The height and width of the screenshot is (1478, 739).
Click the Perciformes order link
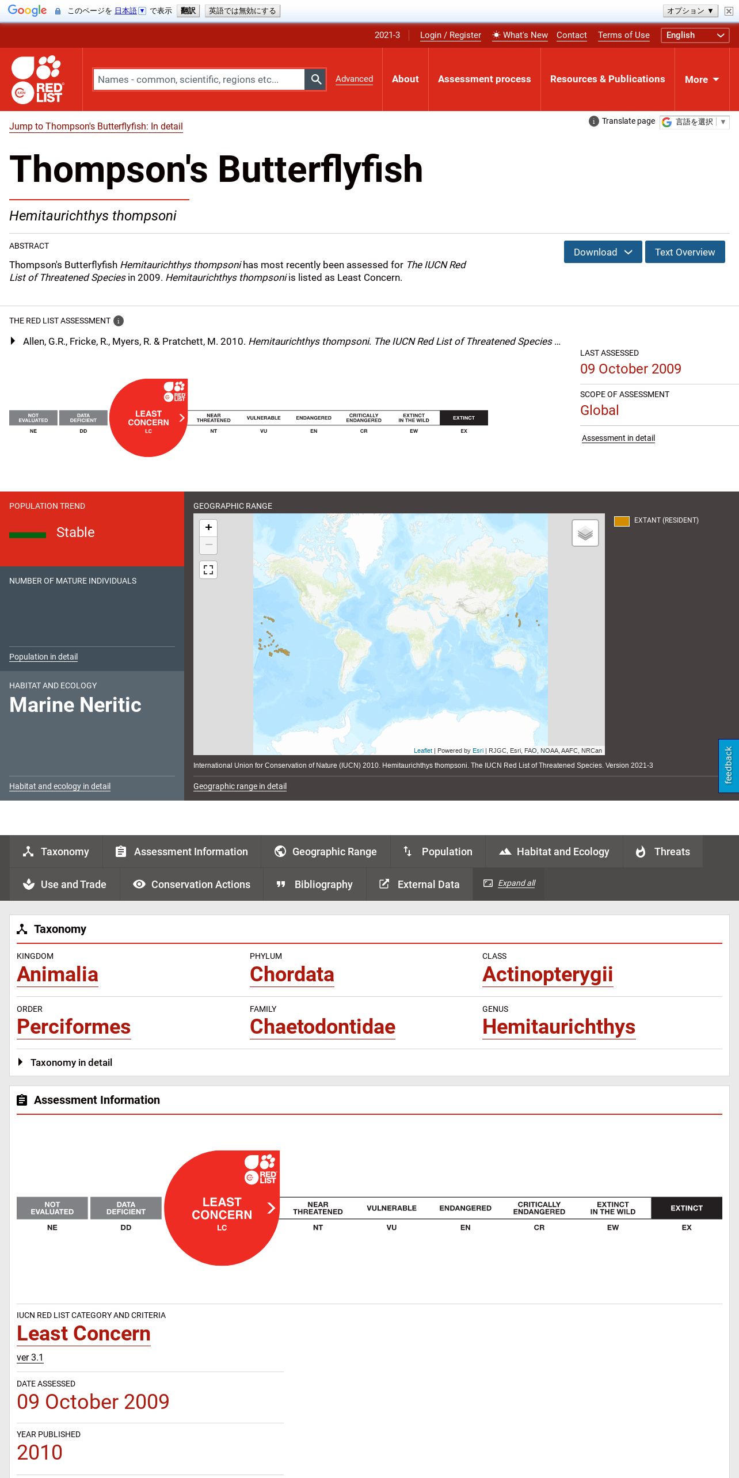74,1027
